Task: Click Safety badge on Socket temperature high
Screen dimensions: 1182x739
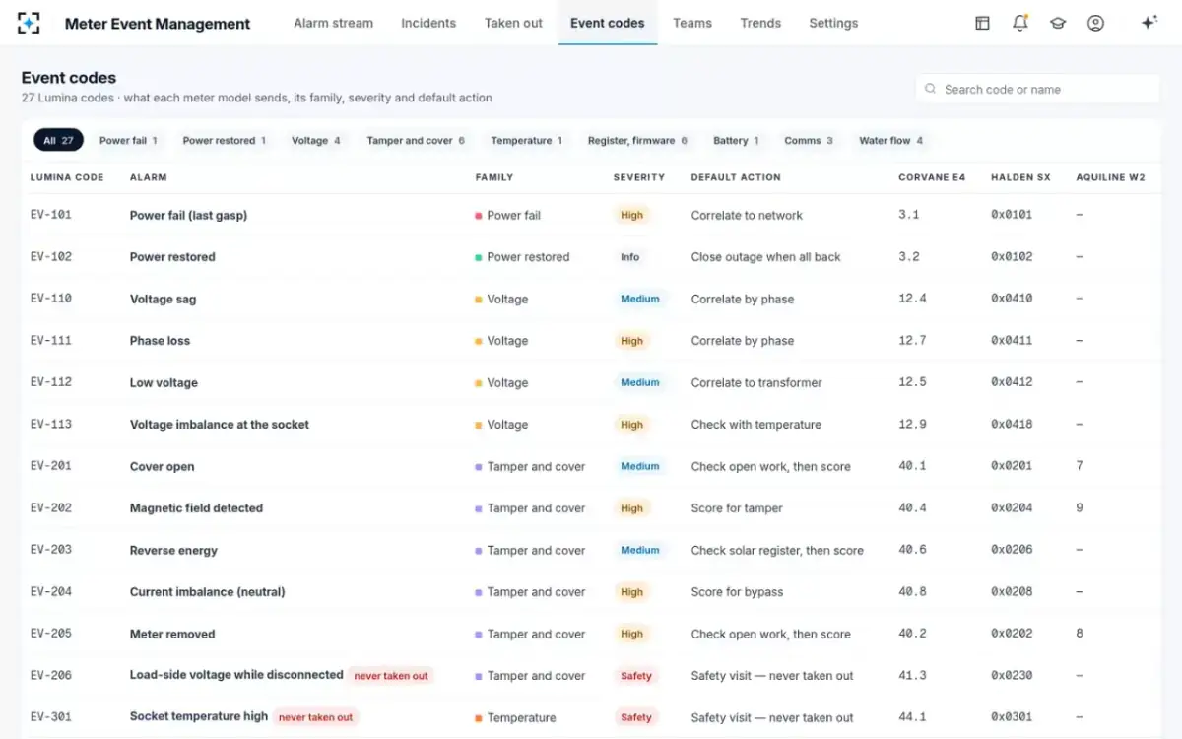Action: tap(636, 717)
